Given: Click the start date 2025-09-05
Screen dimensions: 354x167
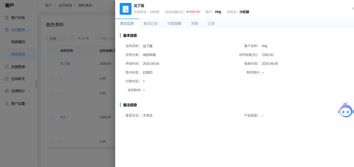Looking at the screenshot, I should [x=151, y=64].
